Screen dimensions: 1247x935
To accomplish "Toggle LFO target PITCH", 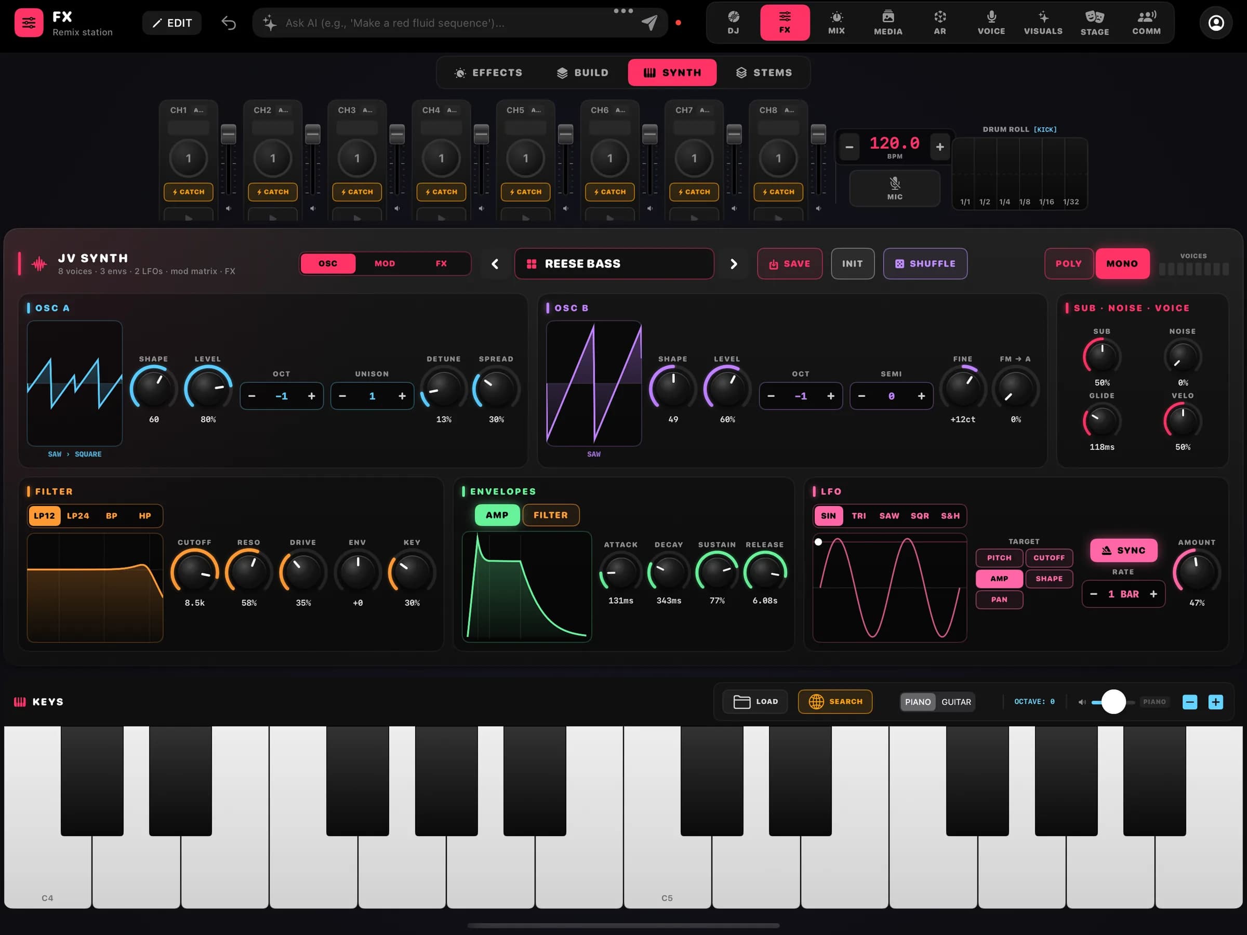I will (x=999, y=558).
